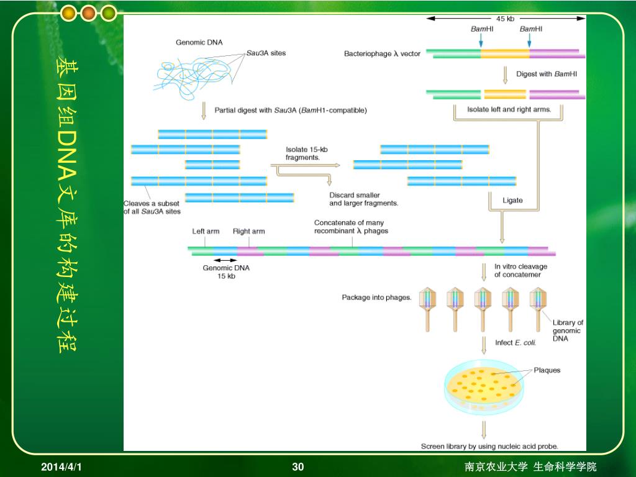The image size is (636, 477).
Task: Click the 'Right arm' label
Action: pos(248,231)
